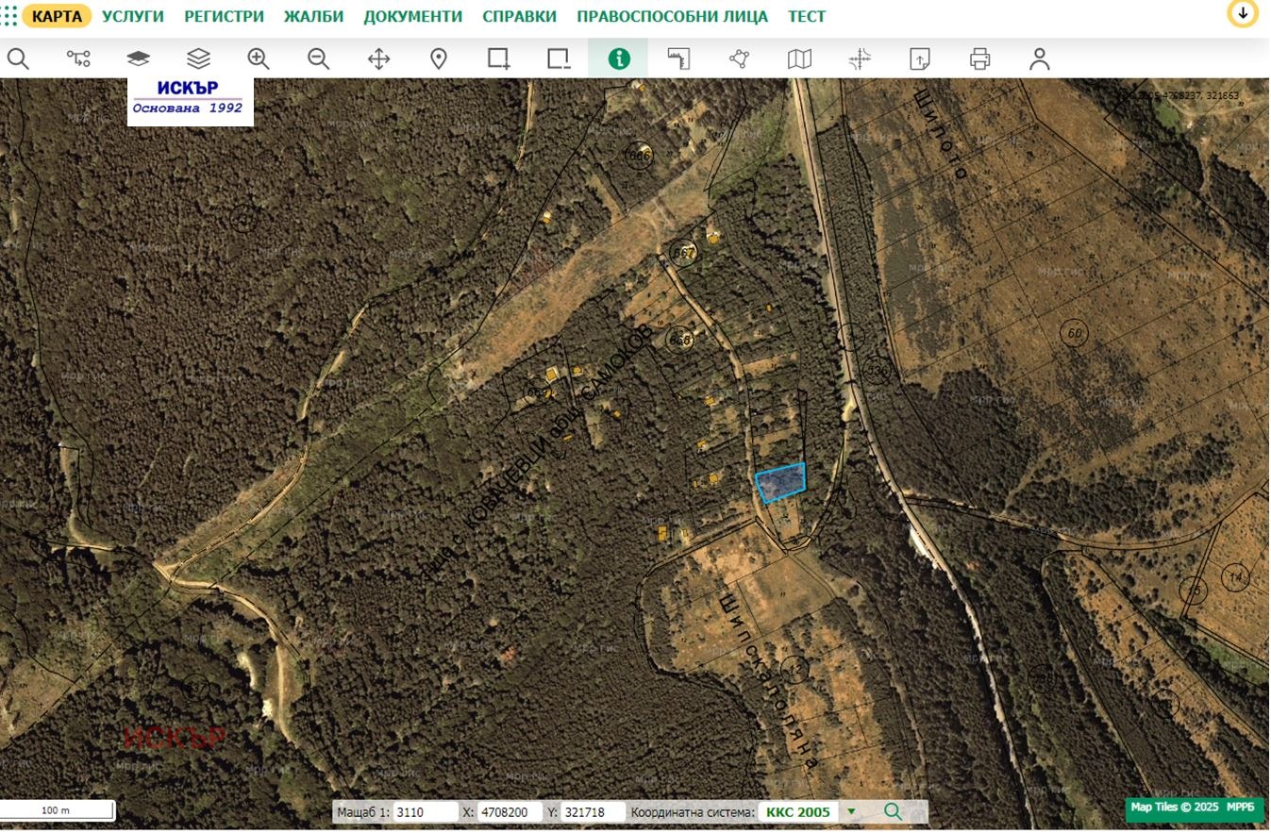
Task: Click the print map icon
Action: tap(980, 59)
